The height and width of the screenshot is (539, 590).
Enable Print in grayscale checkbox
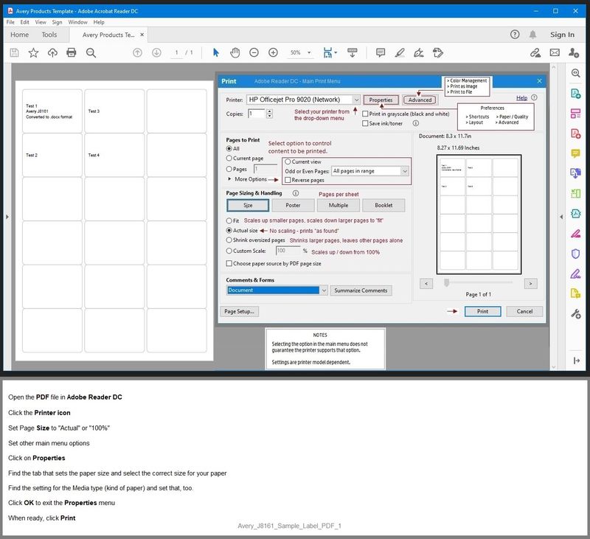point(366,114)
